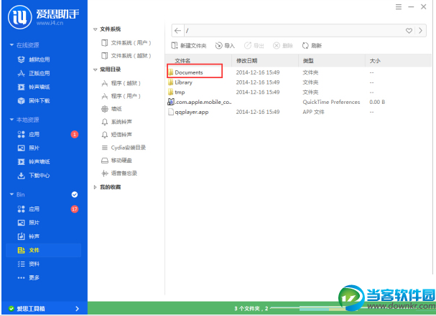The width and height of the screenshot is (436, 316).
Task: Collapse the 文件系统 tree group
Action: pyautogui.click(x=95, y=29)
